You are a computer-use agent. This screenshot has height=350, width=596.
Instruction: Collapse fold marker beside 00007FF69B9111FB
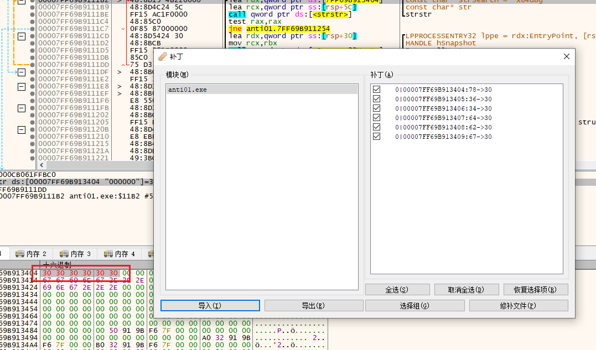(22, 108)
